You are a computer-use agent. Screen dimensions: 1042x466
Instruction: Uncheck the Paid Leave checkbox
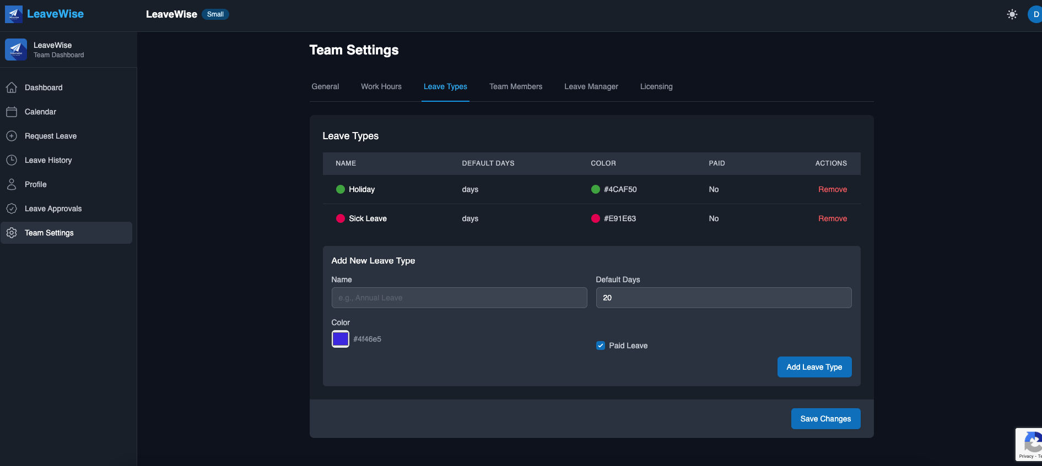601,346
